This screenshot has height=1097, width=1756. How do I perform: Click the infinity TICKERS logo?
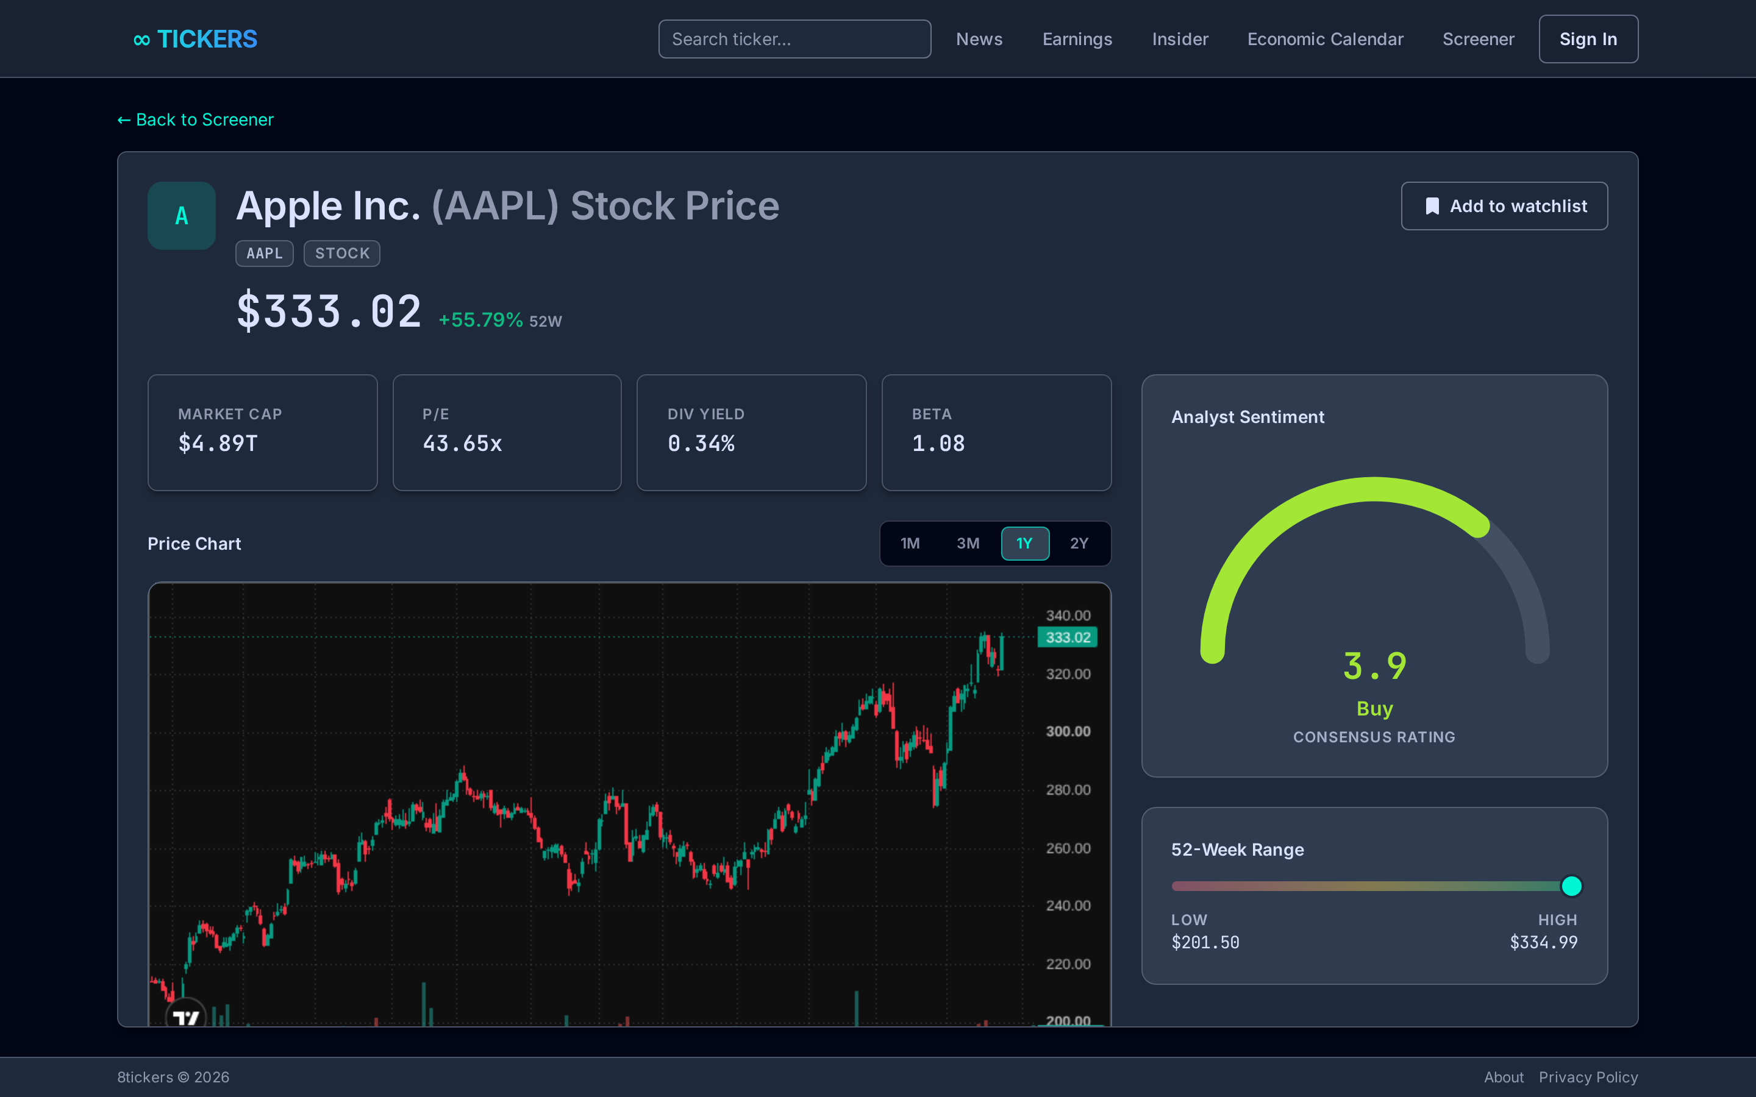[195, 39]
